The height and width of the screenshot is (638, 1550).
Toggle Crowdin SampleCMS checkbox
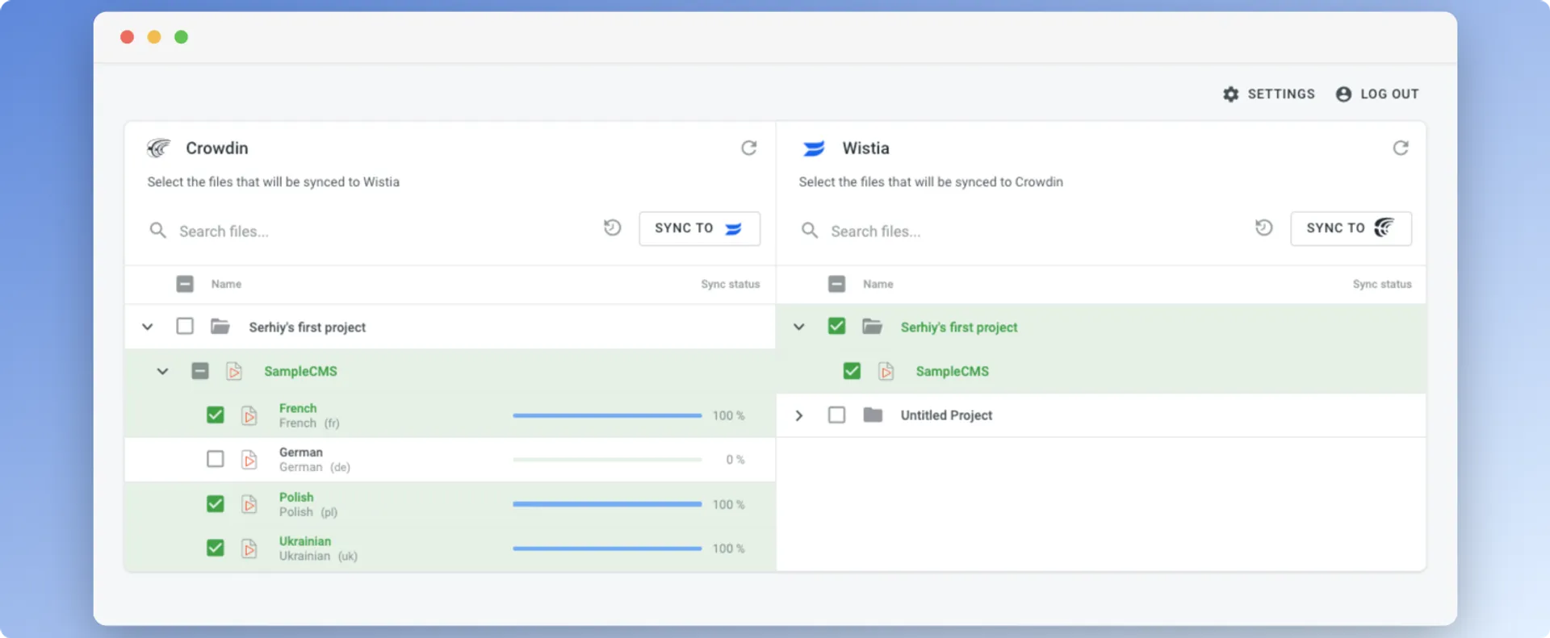tap(200, 371)
